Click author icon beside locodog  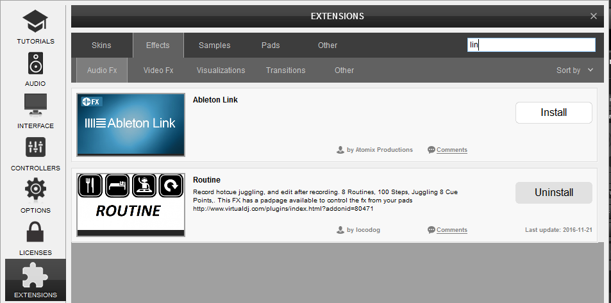tap(340, 230)
